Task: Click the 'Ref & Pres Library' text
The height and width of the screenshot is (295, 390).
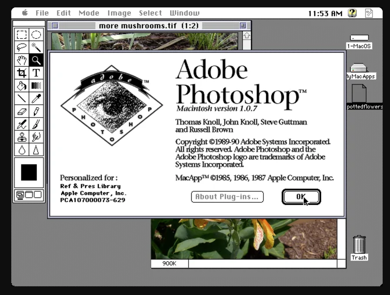Action: [x=90, y=186]
